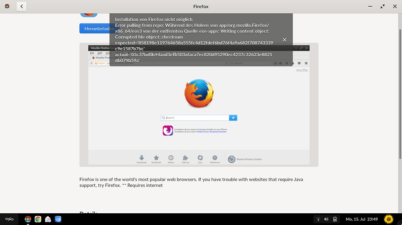Image resolution: width=402 pixels, height=225 pixels.
Task: Launch Chrome from the taskbar
Action: (38, 219)
